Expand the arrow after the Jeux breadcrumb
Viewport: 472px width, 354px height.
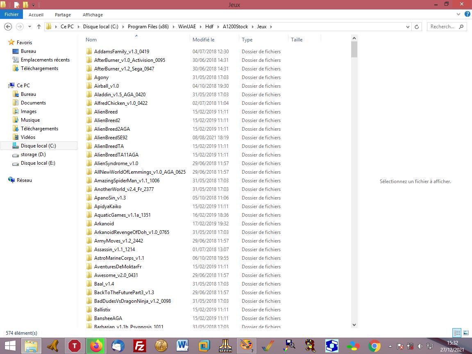point(271,27)
